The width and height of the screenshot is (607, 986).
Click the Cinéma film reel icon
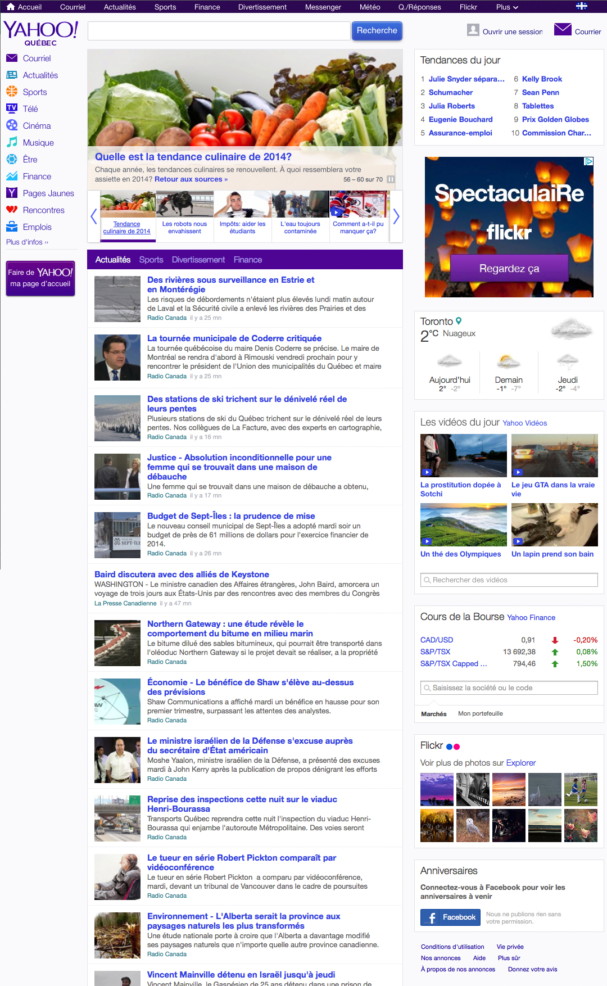click(11, 126)
